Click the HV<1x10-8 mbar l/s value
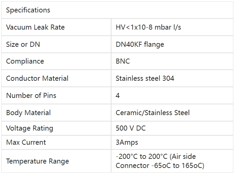This screenshot has width=235, height=175. [148, 27]
